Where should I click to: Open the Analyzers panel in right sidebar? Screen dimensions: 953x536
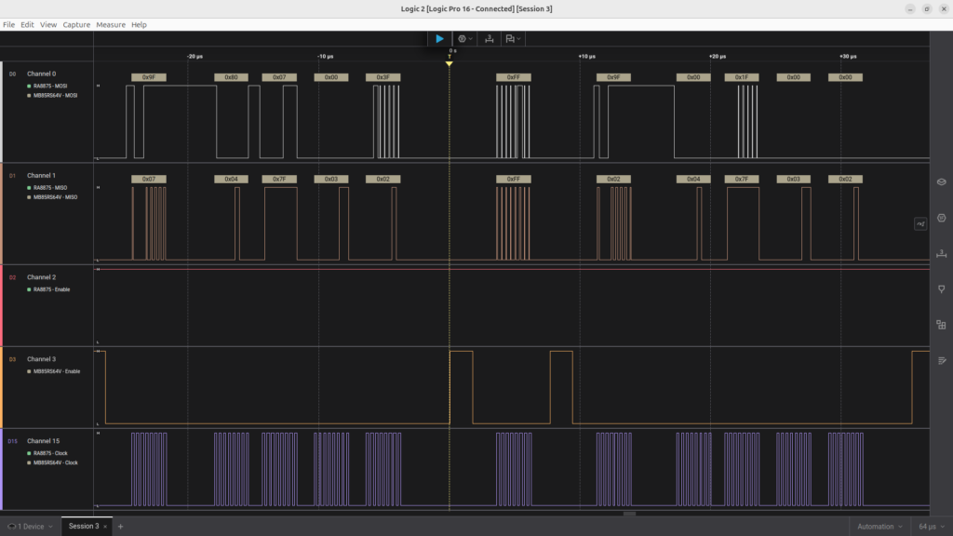coord(942,218)
